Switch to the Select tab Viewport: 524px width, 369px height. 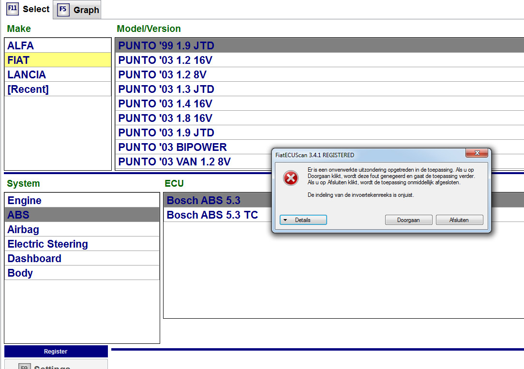[x=28, y=9]
